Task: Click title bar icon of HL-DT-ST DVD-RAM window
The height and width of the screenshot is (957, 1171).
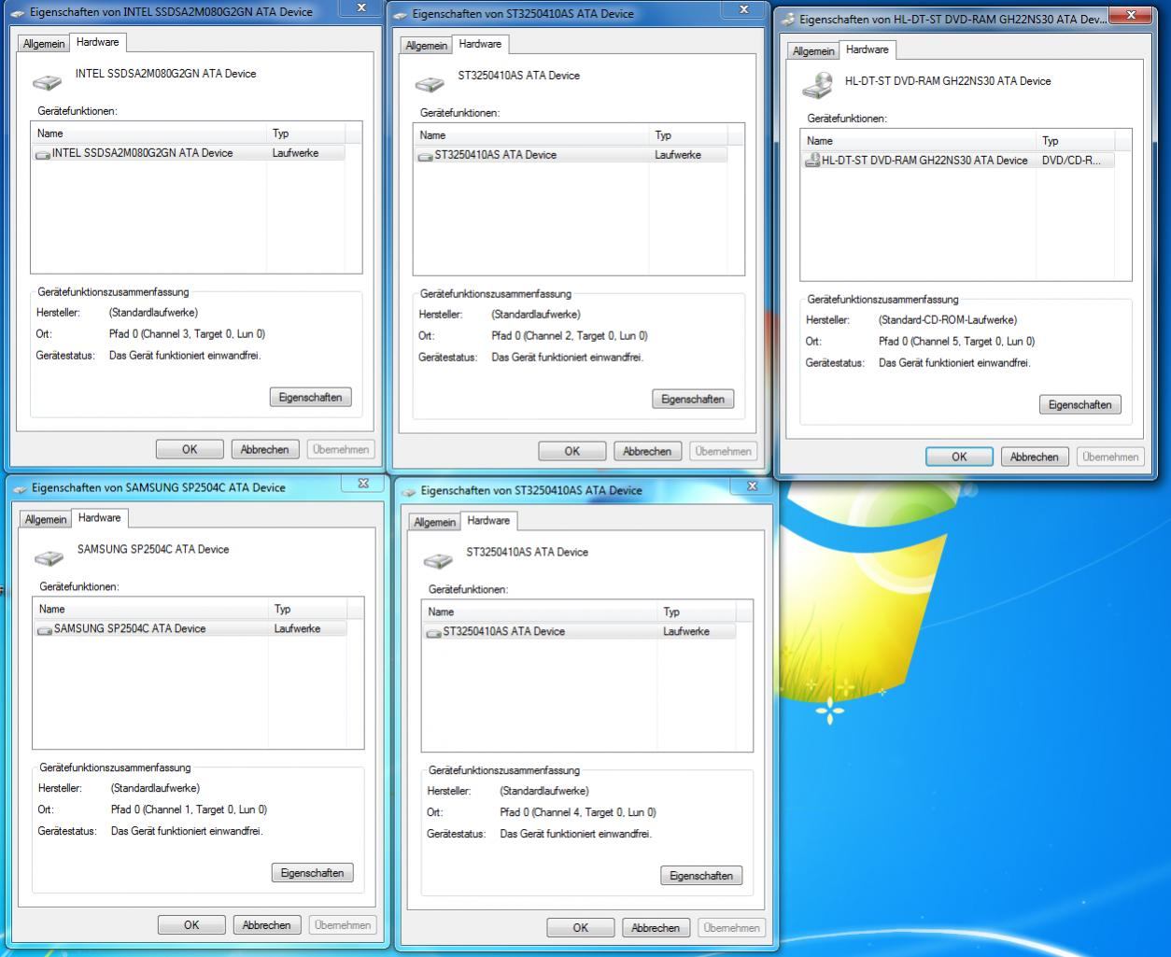Action: tap(789, 20)
